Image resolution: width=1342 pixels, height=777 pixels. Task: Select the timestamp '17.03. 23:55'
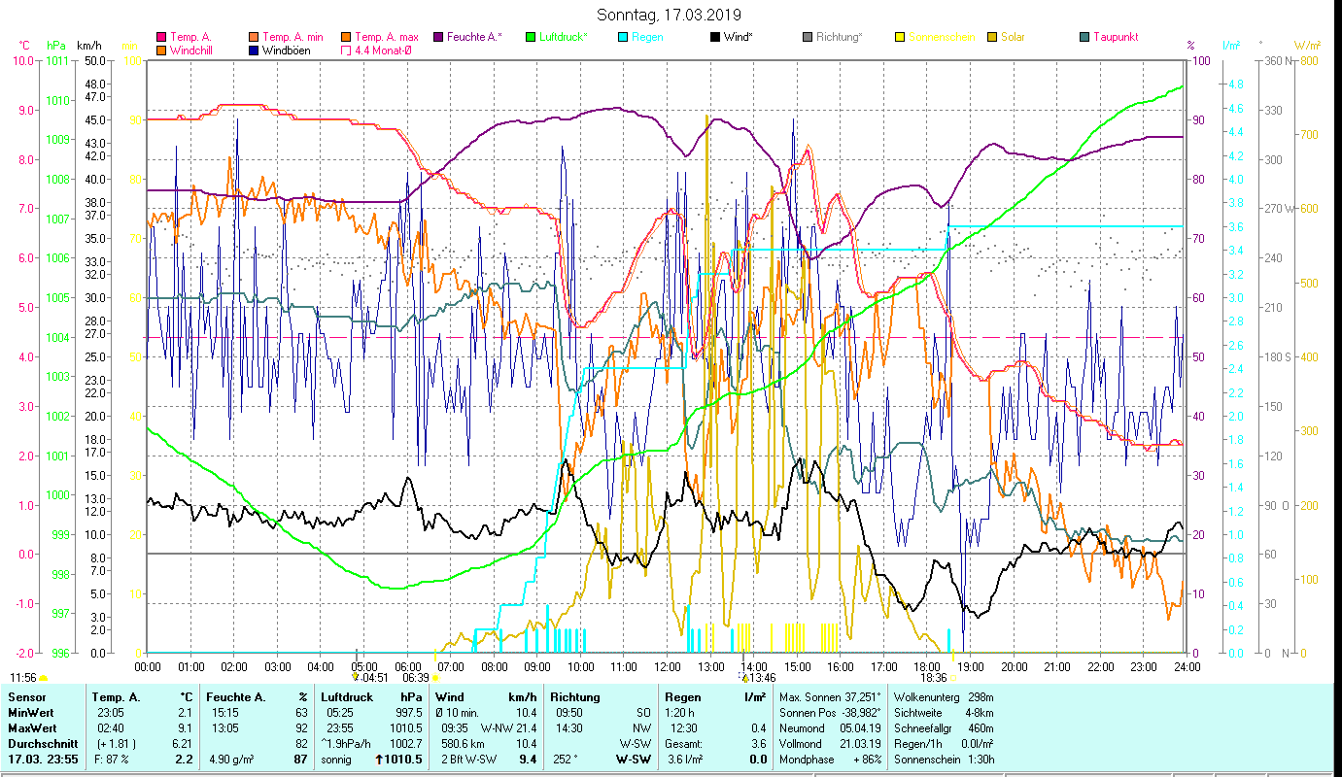tap(42, 759)
